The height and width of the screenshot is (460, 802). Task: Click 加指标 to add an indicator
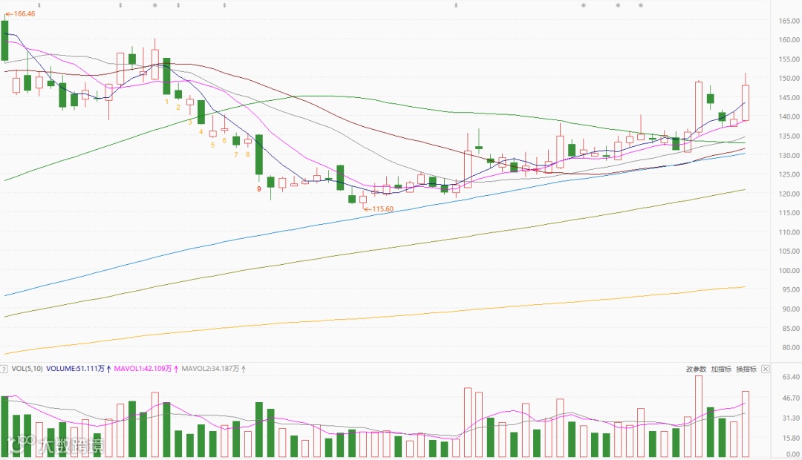click(721, 369)
